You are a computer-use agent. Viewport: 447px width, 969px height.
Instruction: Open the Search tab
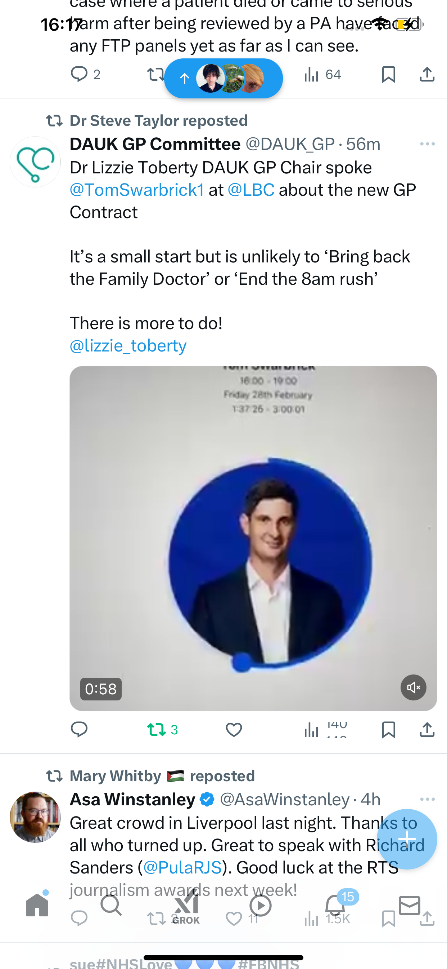coord(112,905)
